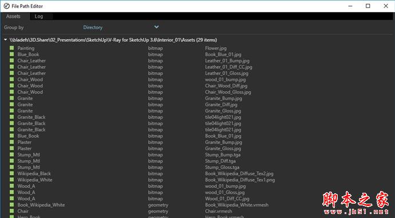Maximize the File Path Editor window
The image size is (395, 218).
368,6
